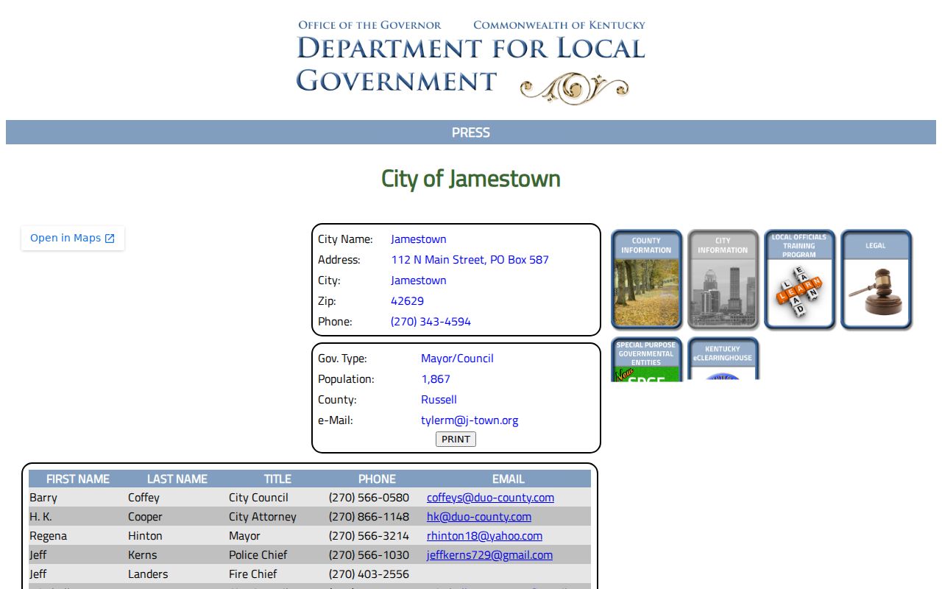Open the County Information tile
The image size is (942, 589).
click(646, 279)
